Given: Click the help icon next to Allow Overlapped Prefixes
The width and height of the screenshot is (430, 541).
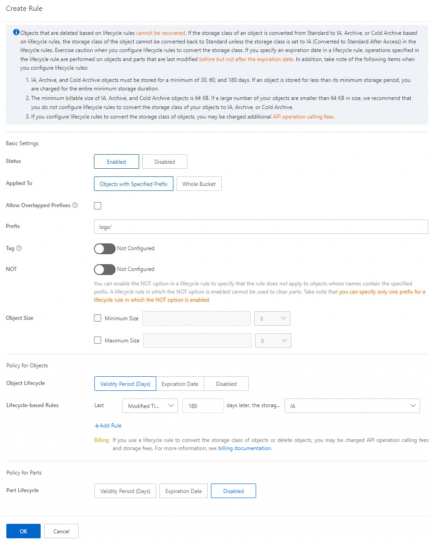Looking at the screenshot, I should pos(75,205).
